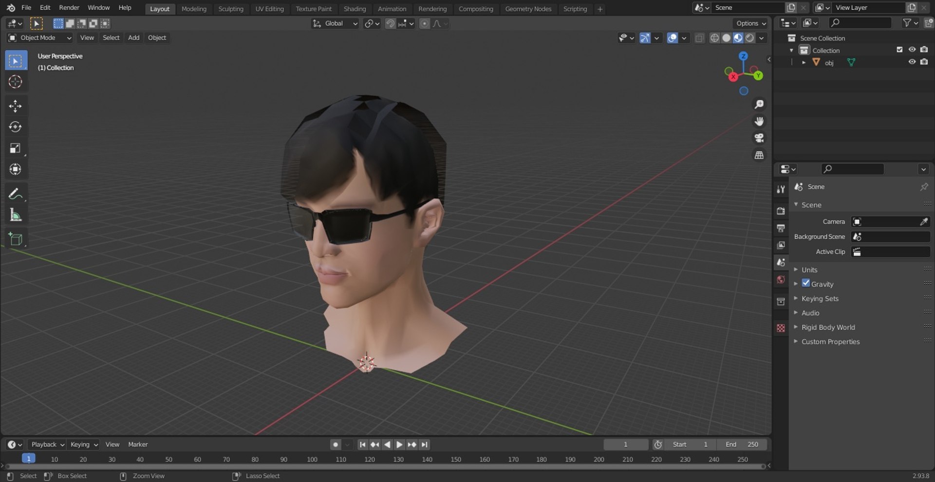Toggle camera view icon in viewport
Screen dimensions: 935x482
click(x=759, y=138)
